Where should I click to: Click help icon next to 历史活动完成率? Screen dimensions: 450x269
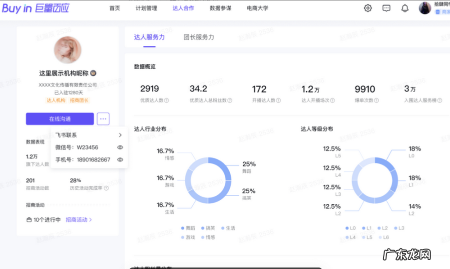[106, 188]
